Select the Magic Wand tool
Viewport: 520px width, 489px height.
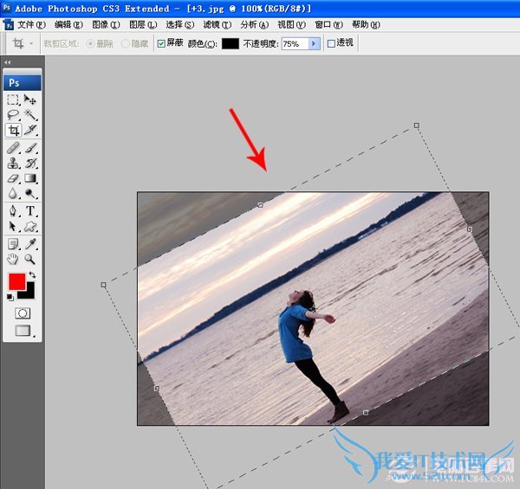click(x=30, y=114)
